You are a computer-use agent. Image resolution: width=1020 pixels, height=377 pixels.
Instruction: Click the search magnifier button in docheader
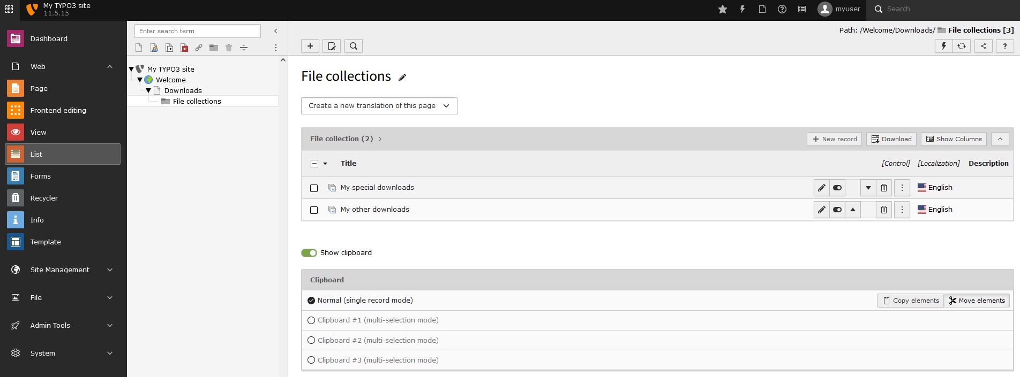pos(354,46)
